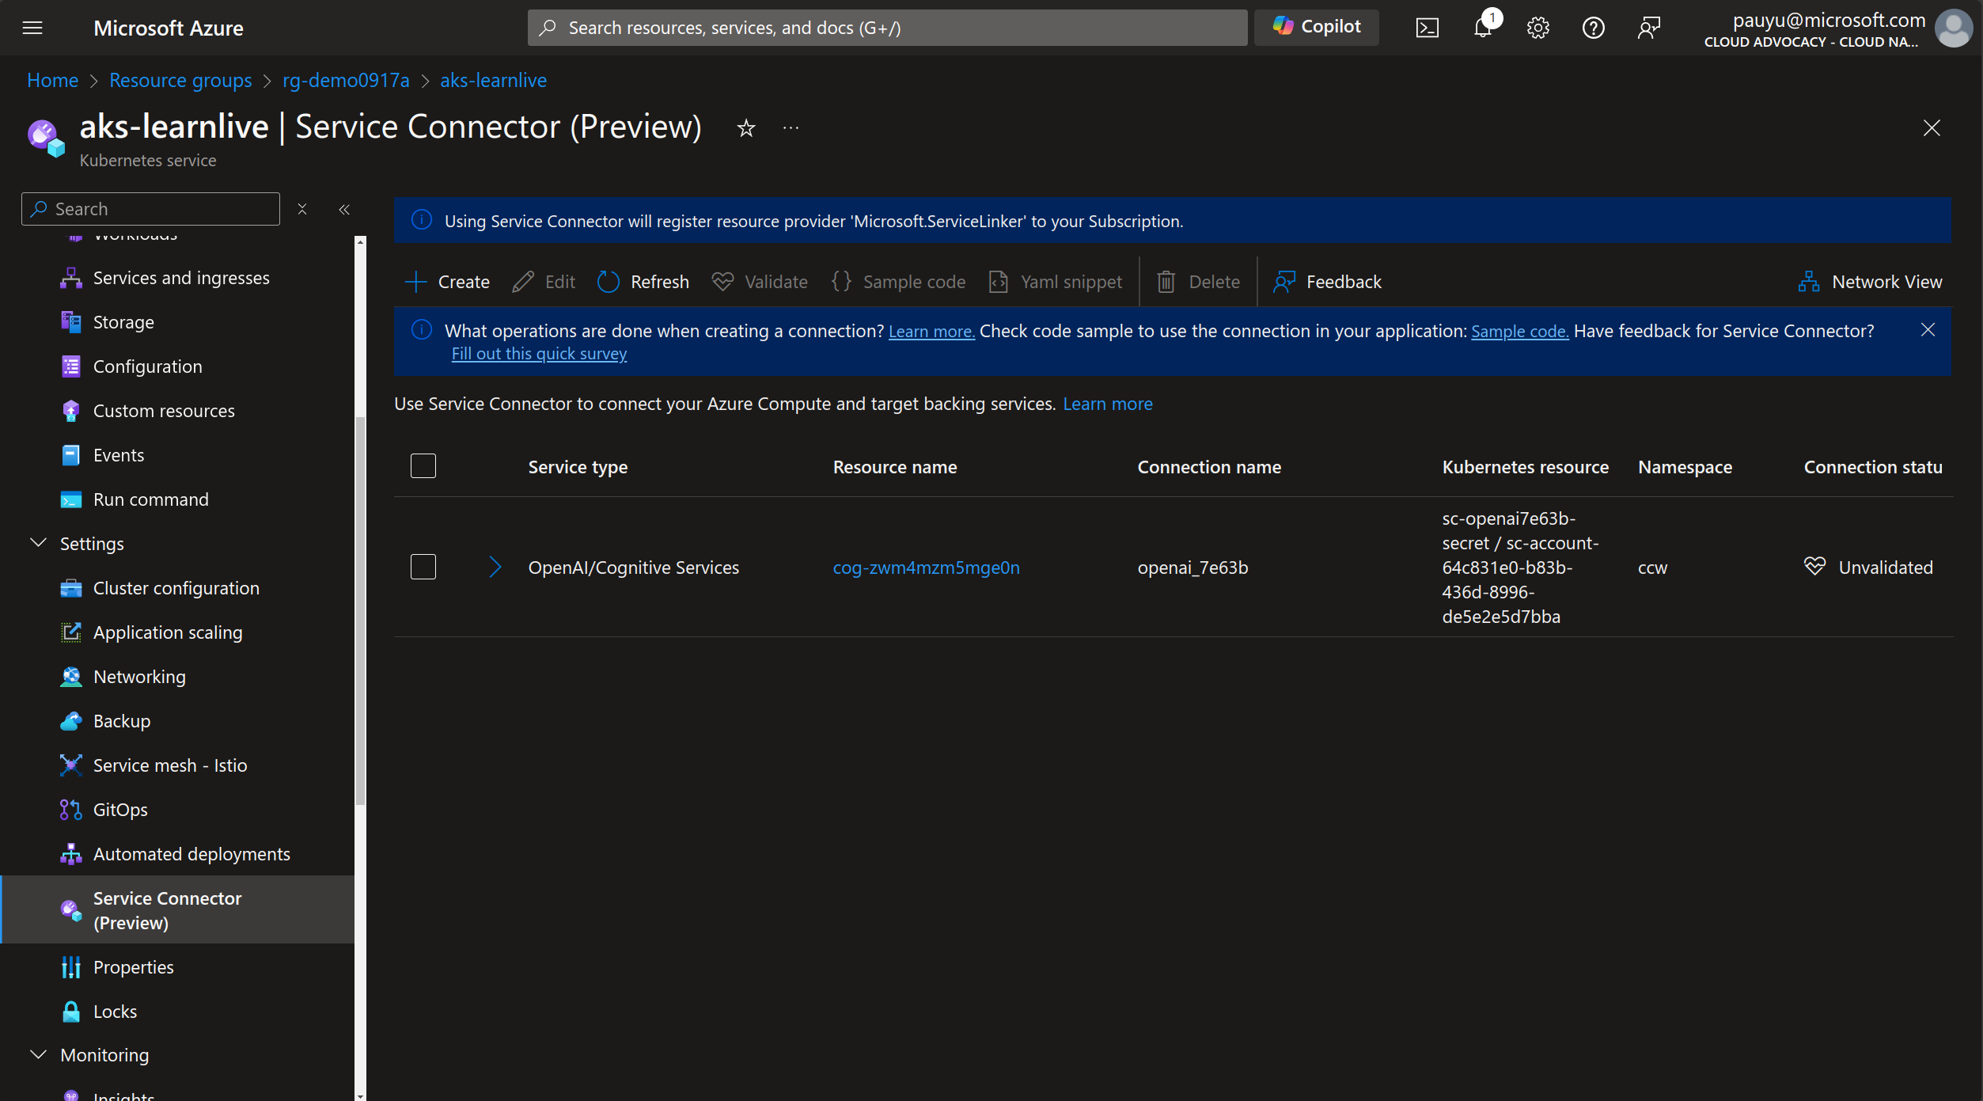The height and width of the screenshot is (1101, 1983).
Task: Go to Resource groups breadcrumb
Action: pos(180,80)
